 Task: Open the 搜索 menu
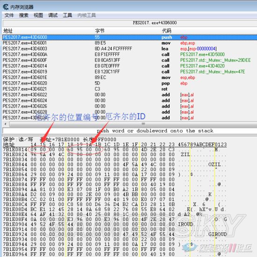24,15
